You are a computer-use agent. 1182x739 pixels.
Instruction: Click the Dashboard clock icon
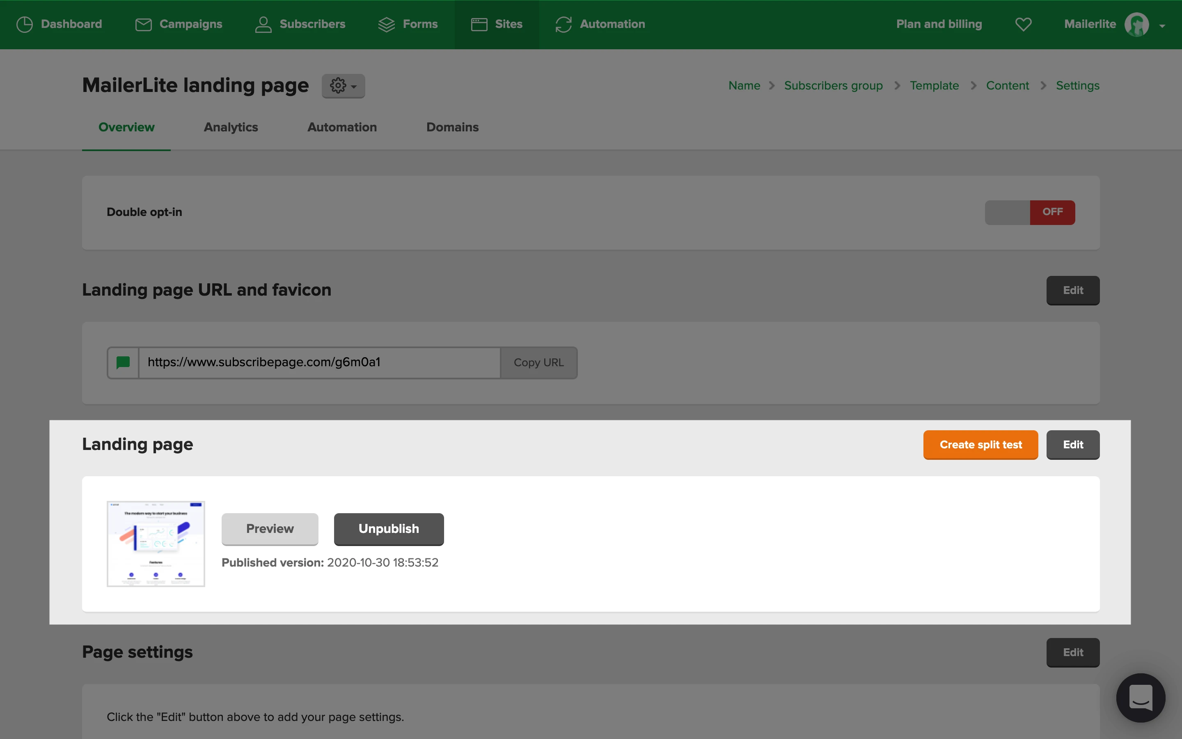25,25
